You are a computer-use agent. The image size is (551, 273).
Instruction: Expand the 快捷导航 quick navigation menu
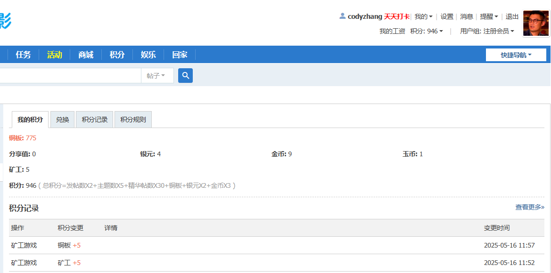pyautogui.click(x=516, y=55)
